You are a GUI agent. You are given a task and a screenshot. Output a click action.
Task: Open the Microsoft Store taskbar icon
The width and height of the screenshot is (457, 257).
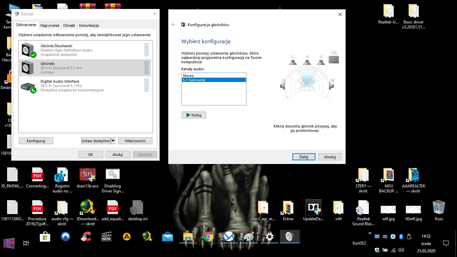click(x=45, y=237)
